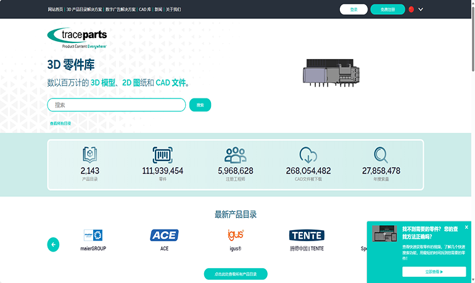Viewport: 475px width, 283px height.
Task: Click the China flag language icon
Action: pos(411,9)
